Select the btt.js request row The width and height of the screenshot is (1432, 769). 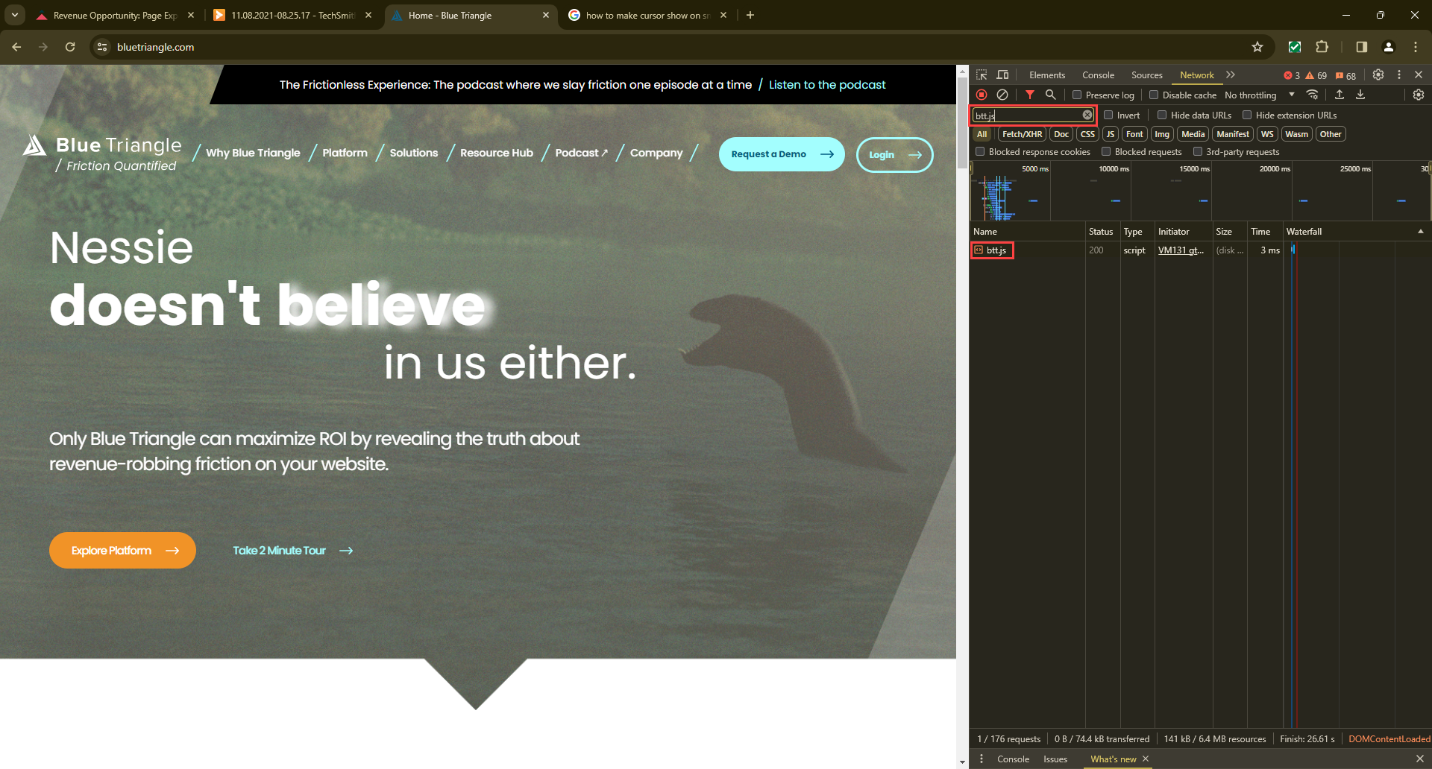click(1201, 250)
